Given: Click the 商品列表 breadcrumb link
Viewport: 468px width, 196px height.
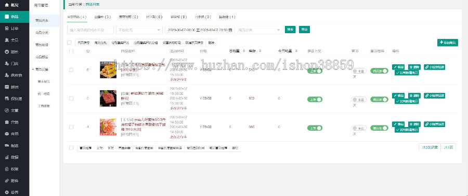Looking at the screenshot, I should click(93, 5).
